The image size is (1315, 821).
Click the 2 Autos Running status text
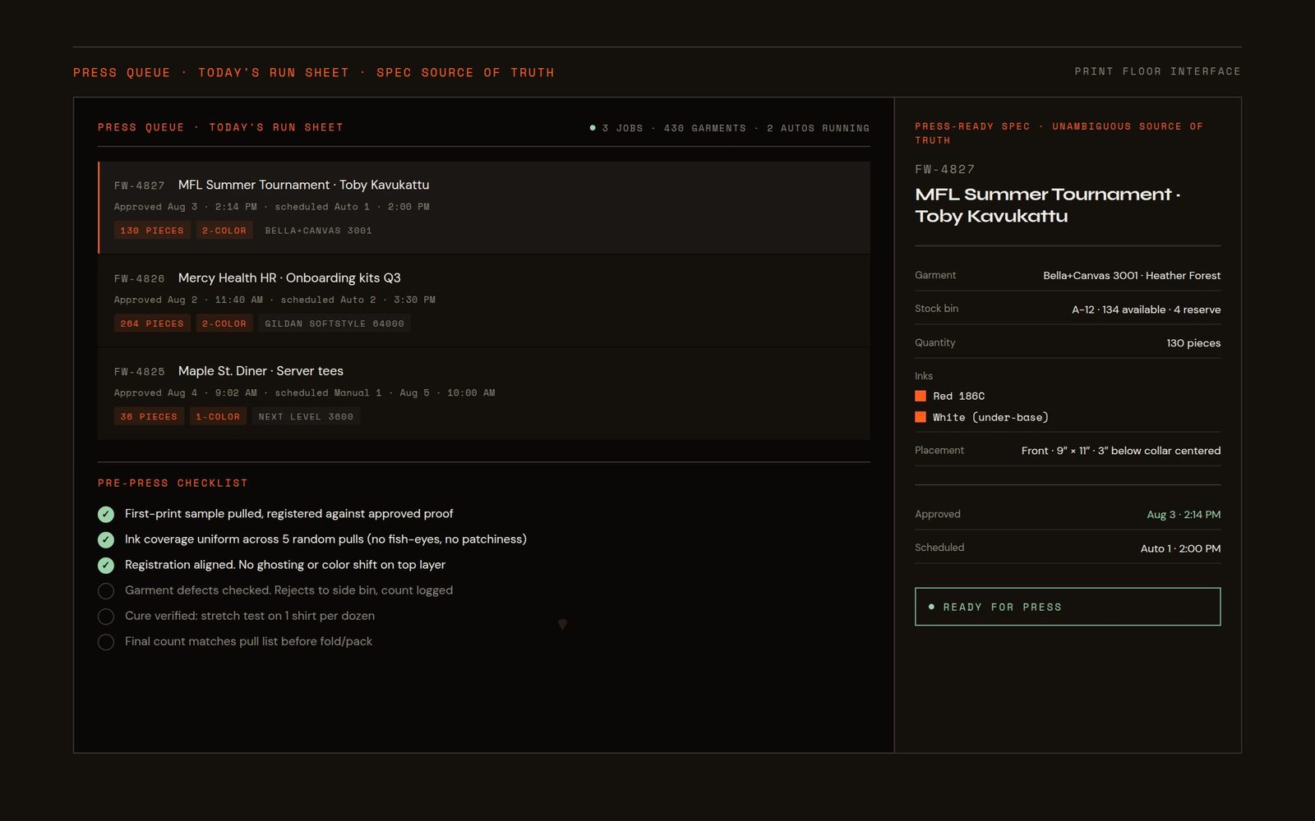click(x=818, y=128)
